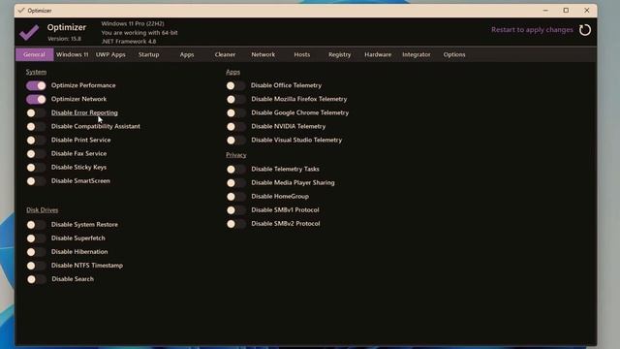Toggle Disable SmartScreen switch
The image size is (620, 349).
[x=36, y=181]
